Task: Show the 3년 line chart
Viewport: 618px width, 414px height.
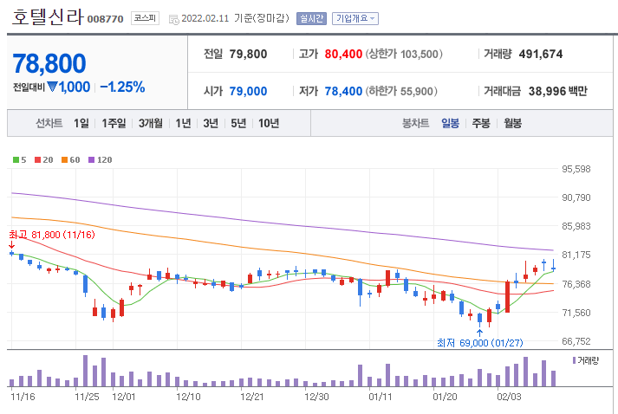Action: click(x=211, y=123)
